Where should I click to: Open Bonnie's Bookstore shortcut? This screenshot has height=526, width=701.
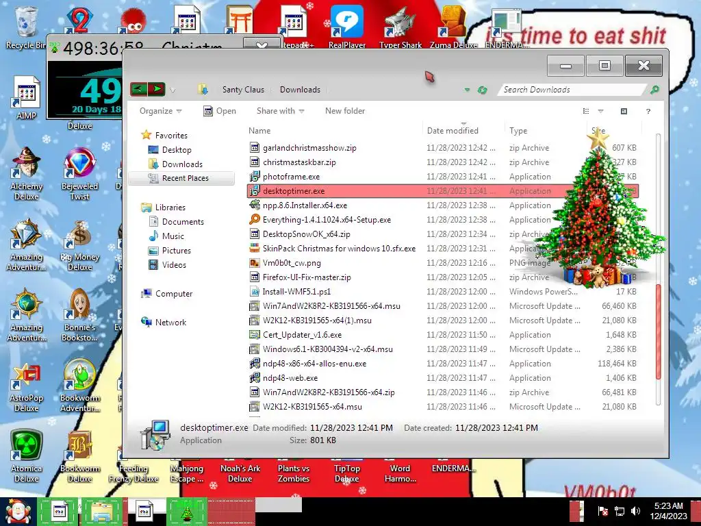pyautogui.click(x=79, y=315)
